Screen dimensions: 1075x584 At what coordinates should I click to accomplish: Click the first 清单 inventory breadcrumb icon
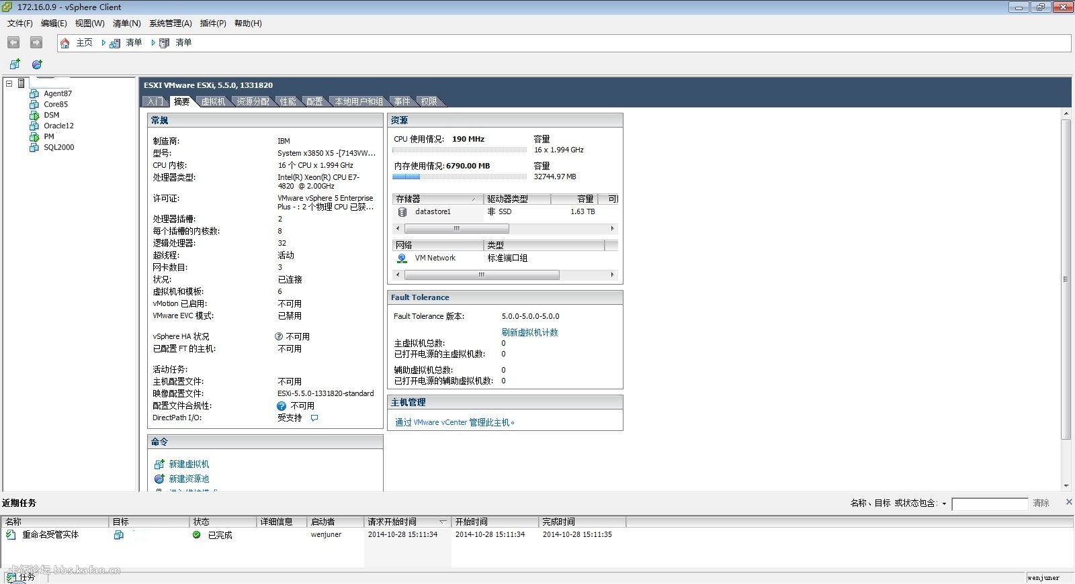(115, 43)
